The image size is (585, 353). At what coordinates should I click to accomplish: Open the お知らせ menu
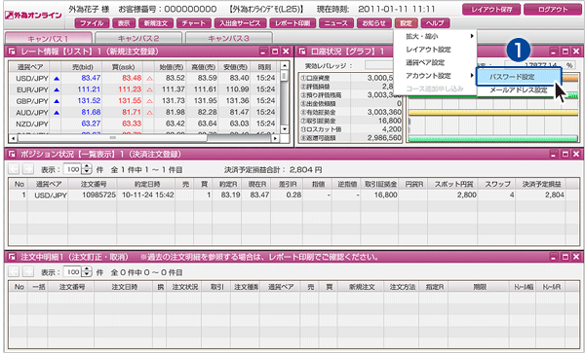pyautogui.click(x=374, y=23)
